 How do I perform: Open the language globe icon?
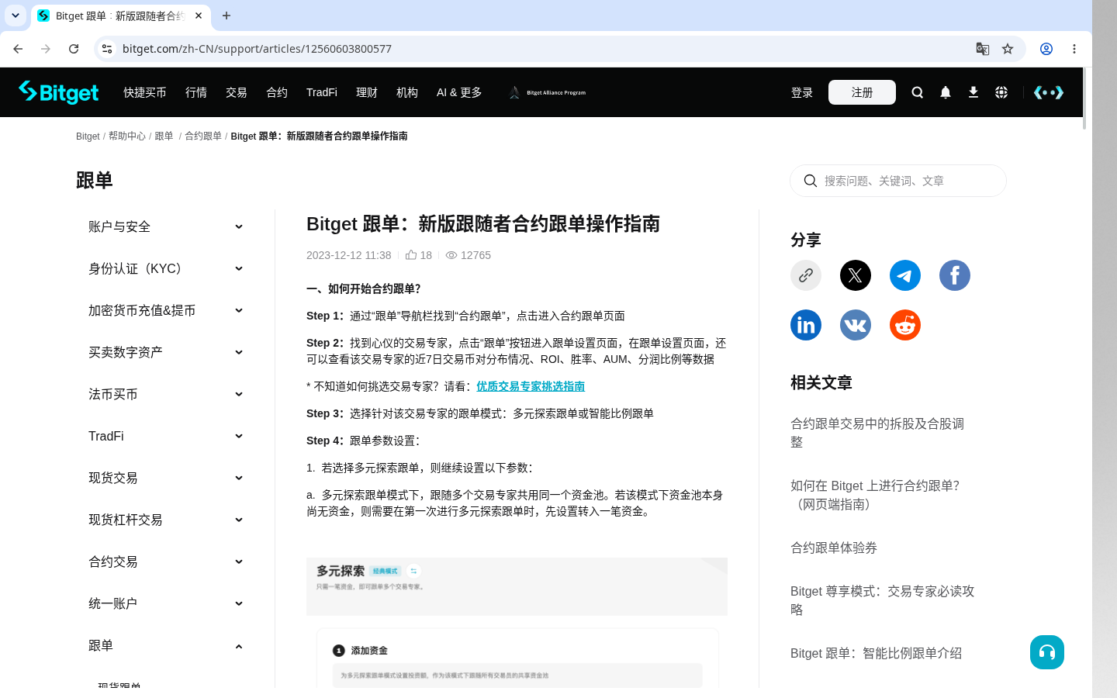(1001, 92)
